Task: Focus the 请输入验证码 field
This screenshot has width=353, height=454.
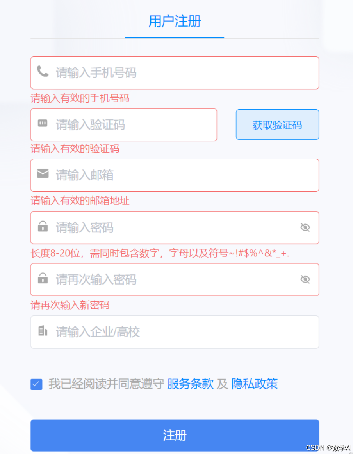Action: (124, 125)
